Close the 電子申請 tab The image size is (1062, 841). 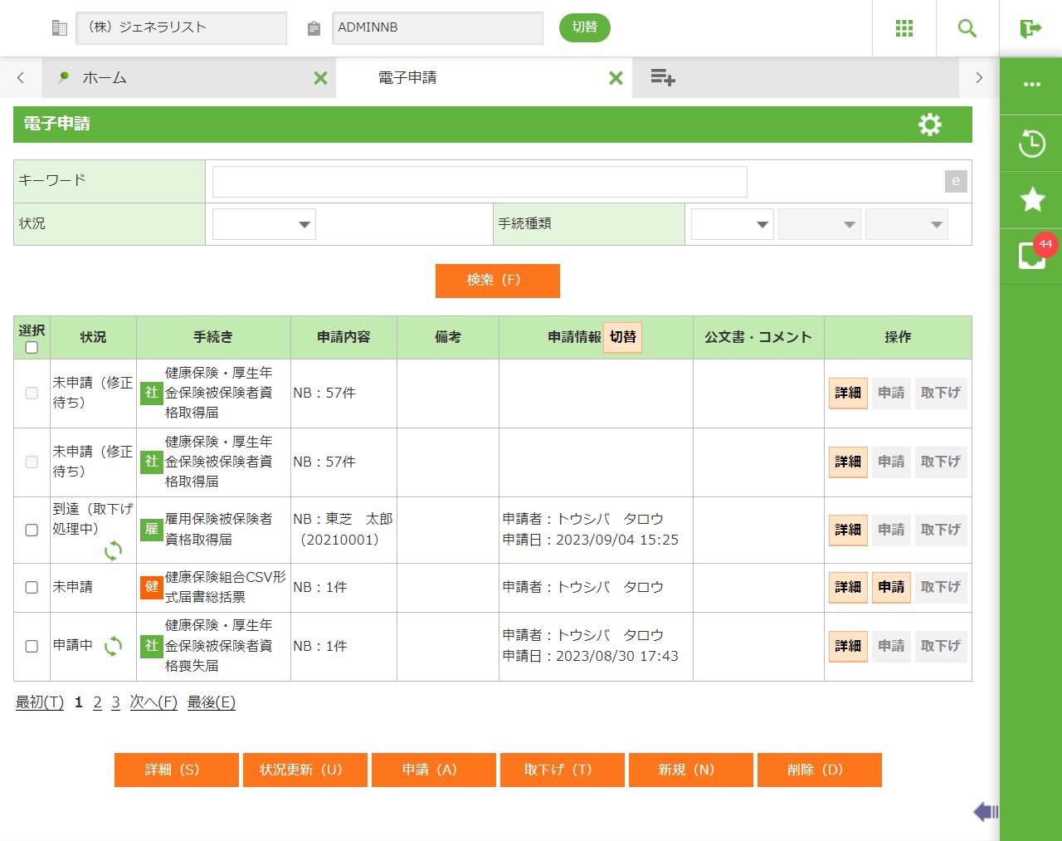(x=616, y=78)
